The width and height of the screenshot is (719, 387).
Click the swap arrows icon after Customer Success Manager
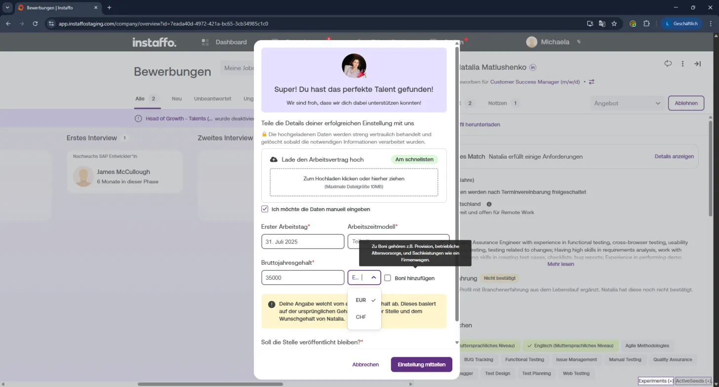point(592,82)
